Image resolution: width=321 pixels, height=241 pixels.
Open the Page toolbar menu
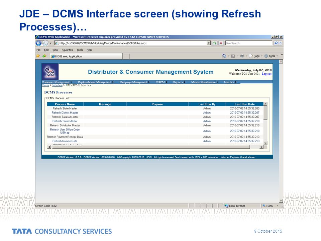[256, 56]
